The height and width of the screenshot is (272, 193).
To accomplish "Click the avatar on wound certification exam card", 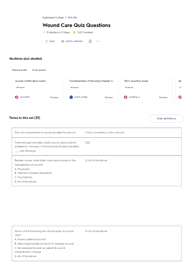I will click(x=17, y=97).
